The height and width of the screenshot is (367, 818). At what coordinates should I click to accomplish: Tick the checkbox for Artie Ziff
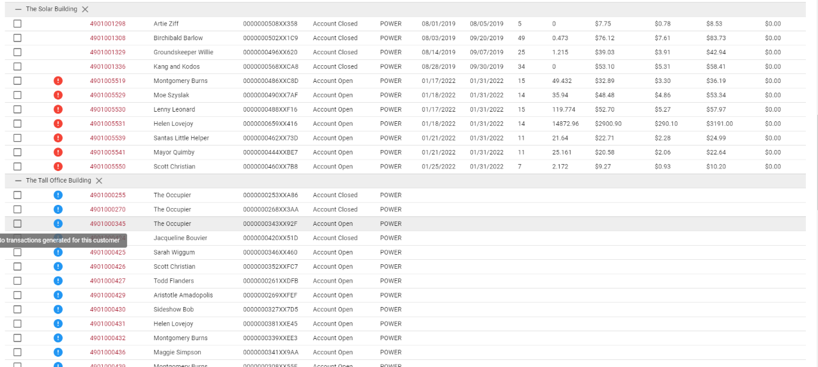pyautogui.click(x=17, y=24)
